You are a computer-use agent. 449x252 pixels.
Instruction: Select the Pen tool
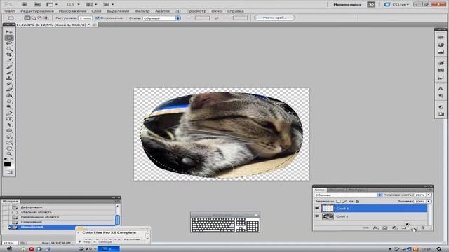[9, 113]
